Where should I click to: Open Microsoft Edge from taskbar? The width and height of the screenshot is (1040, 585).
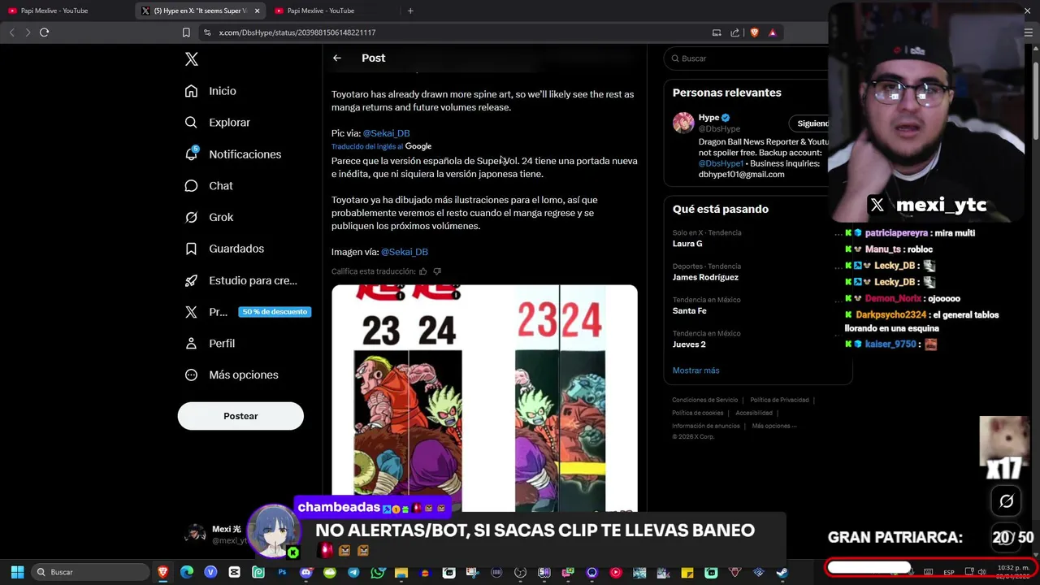coord(187,572)
